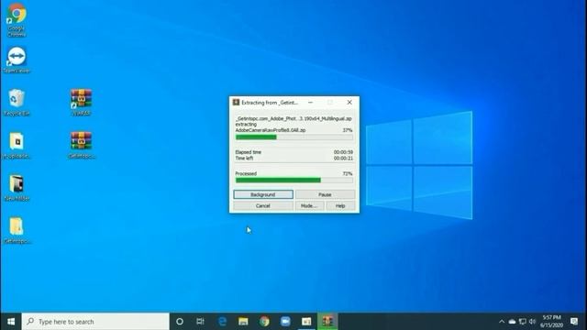Pause the extraction
This screenshot has width=587, height=330.
[325, 194]
